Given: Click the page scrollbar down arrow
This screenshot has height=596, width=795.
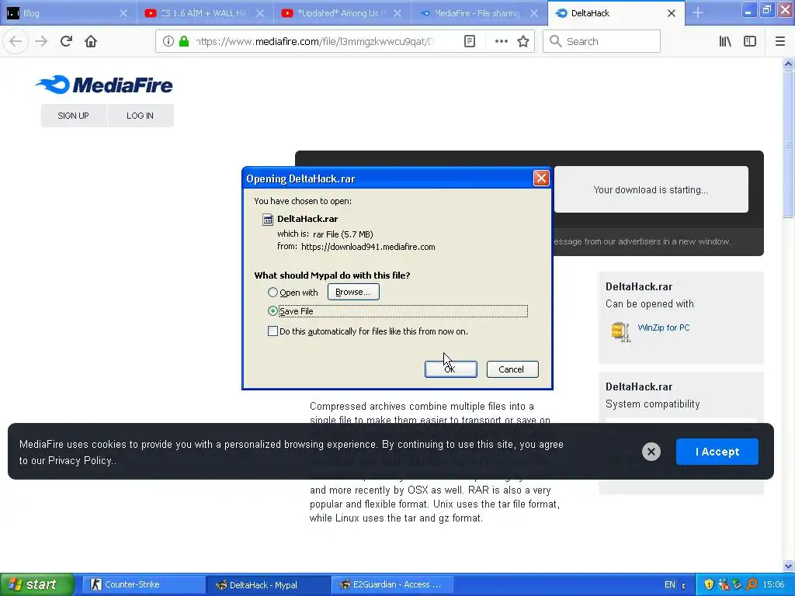Looking at the screenshot, I should [x=789, y=566].
